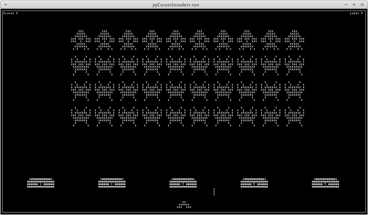368x215 pixels.
Task: Click the "Life: 3" text
Action: pos(356,13)
